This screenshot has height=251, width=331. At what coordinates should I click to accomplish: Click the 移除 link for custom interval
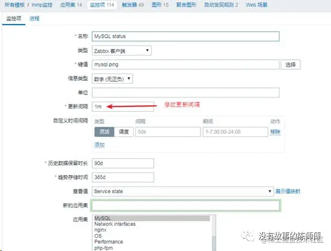(275, 132)
